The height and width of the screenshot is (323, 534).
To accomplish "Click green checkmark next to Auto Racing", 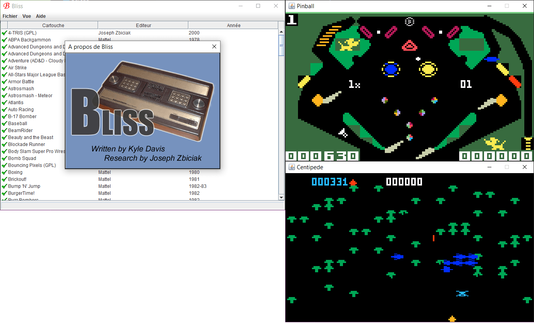I will click(5, 110).
